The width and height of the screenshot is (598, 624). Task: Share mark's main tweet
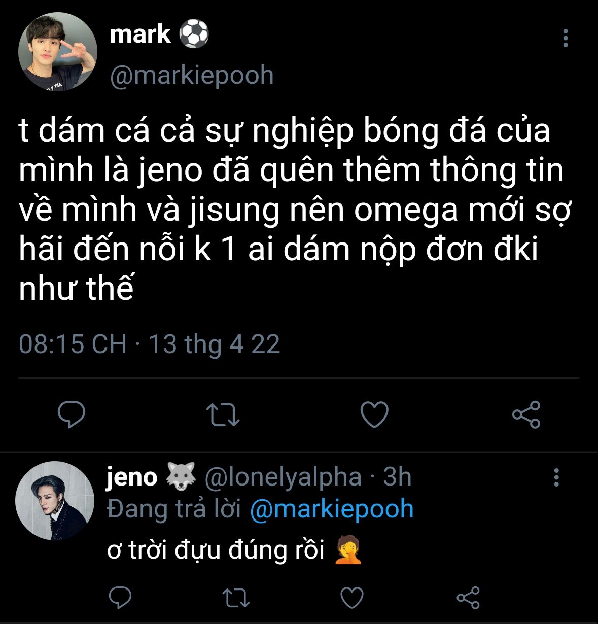click(526, 414)
